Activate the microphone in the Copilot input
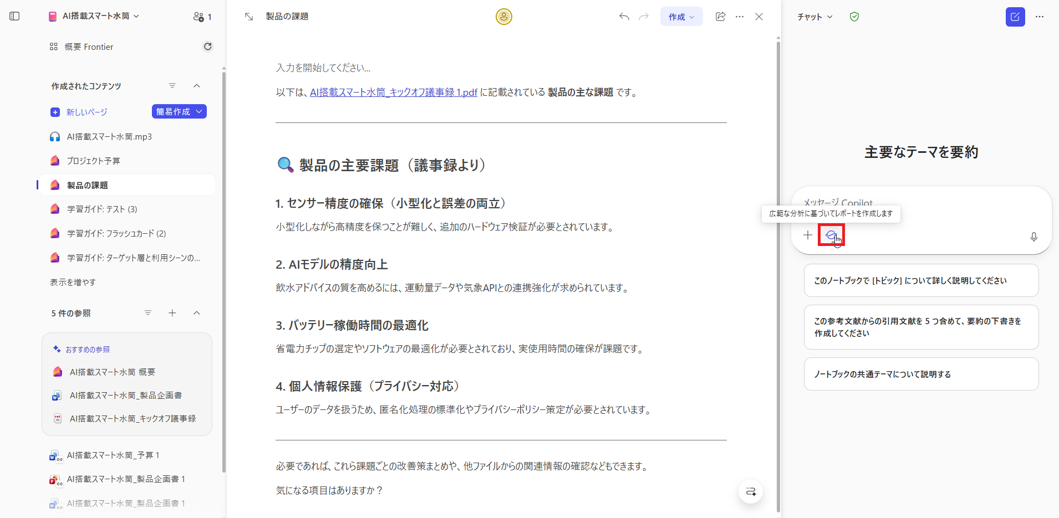The width and height of the screenshot is (1059, 518). (x=1033, y=237)
